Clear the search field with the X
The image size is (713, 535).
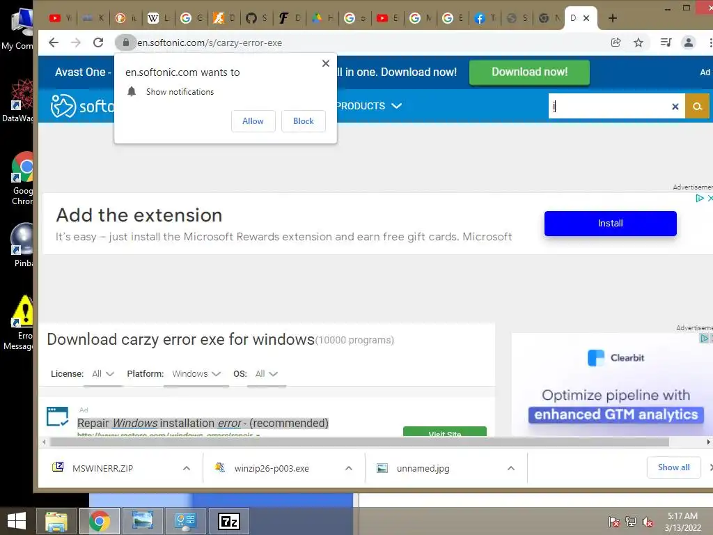(x=675, y=107)
